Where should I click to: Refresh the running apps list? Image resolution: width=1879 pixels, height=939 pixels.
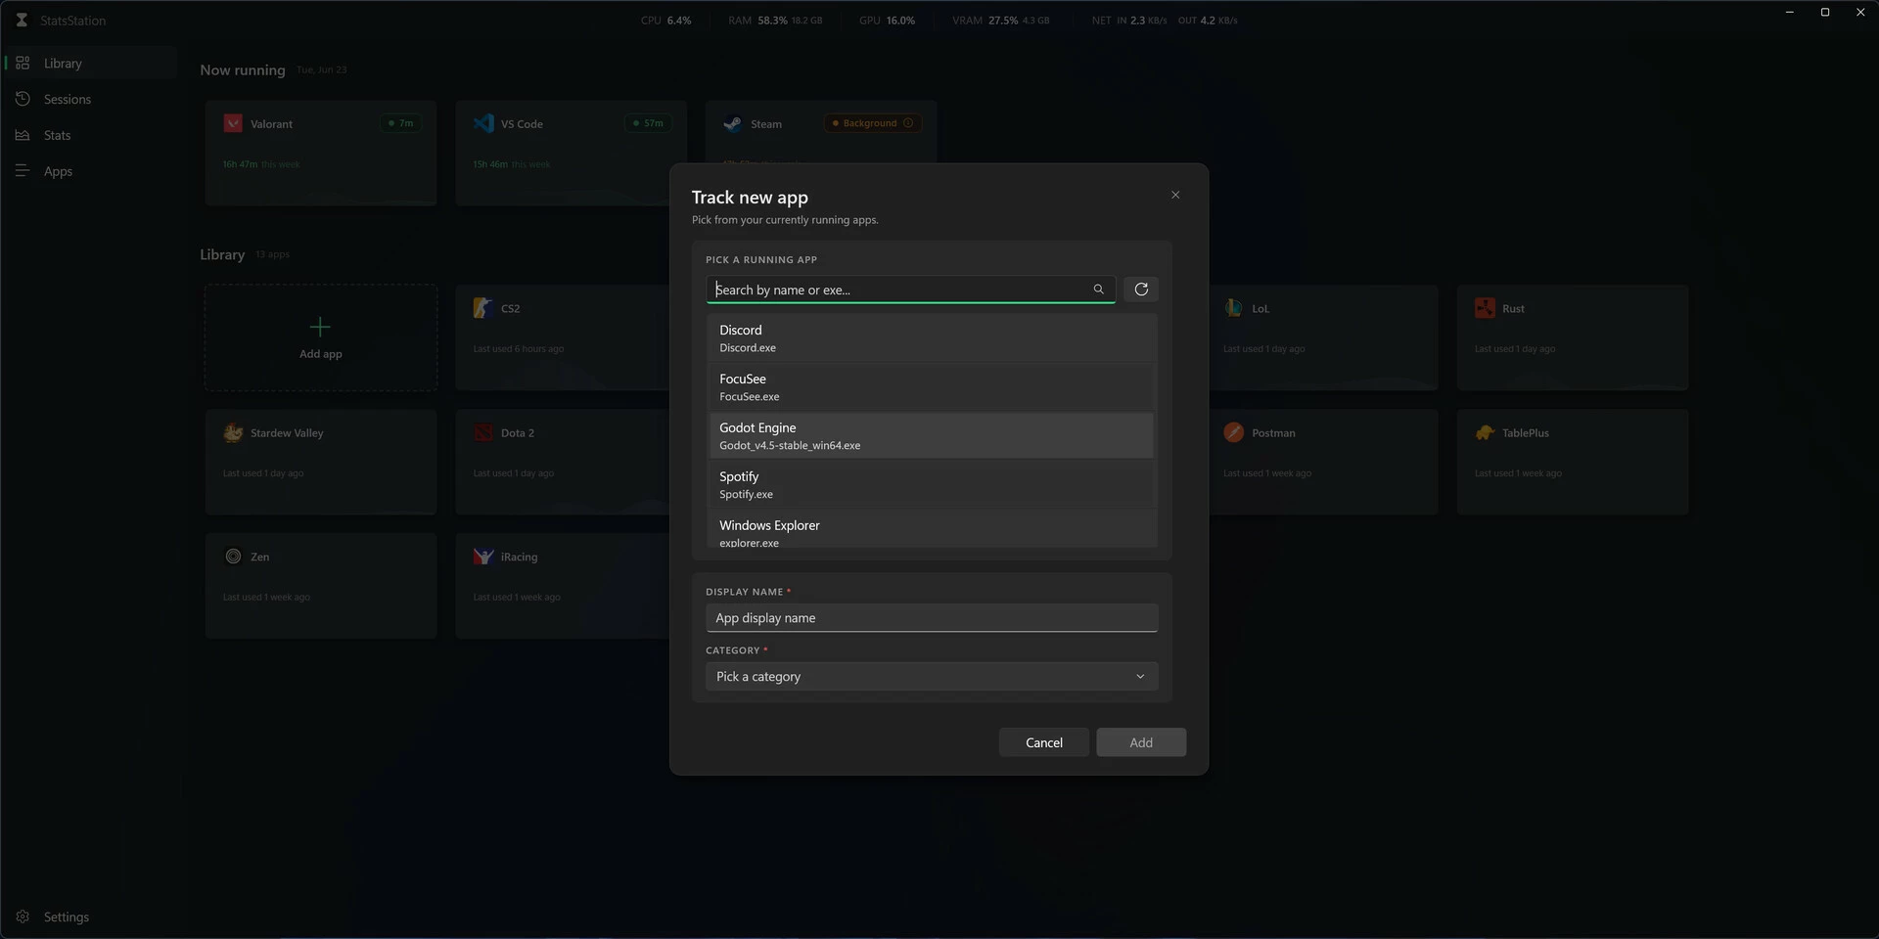(x=1141, y=290)
